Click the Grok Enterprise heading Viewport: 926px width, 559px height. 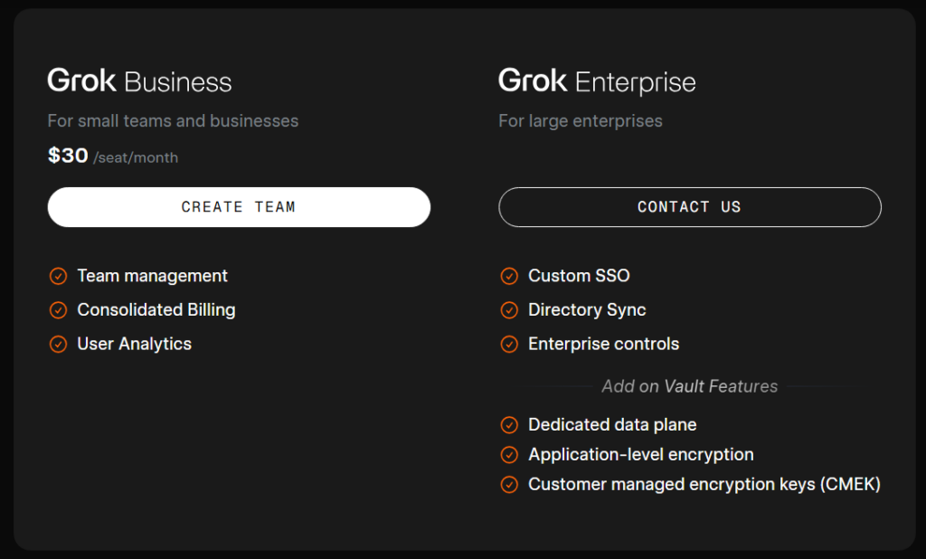pyautogui.click(x=596, y=81)
